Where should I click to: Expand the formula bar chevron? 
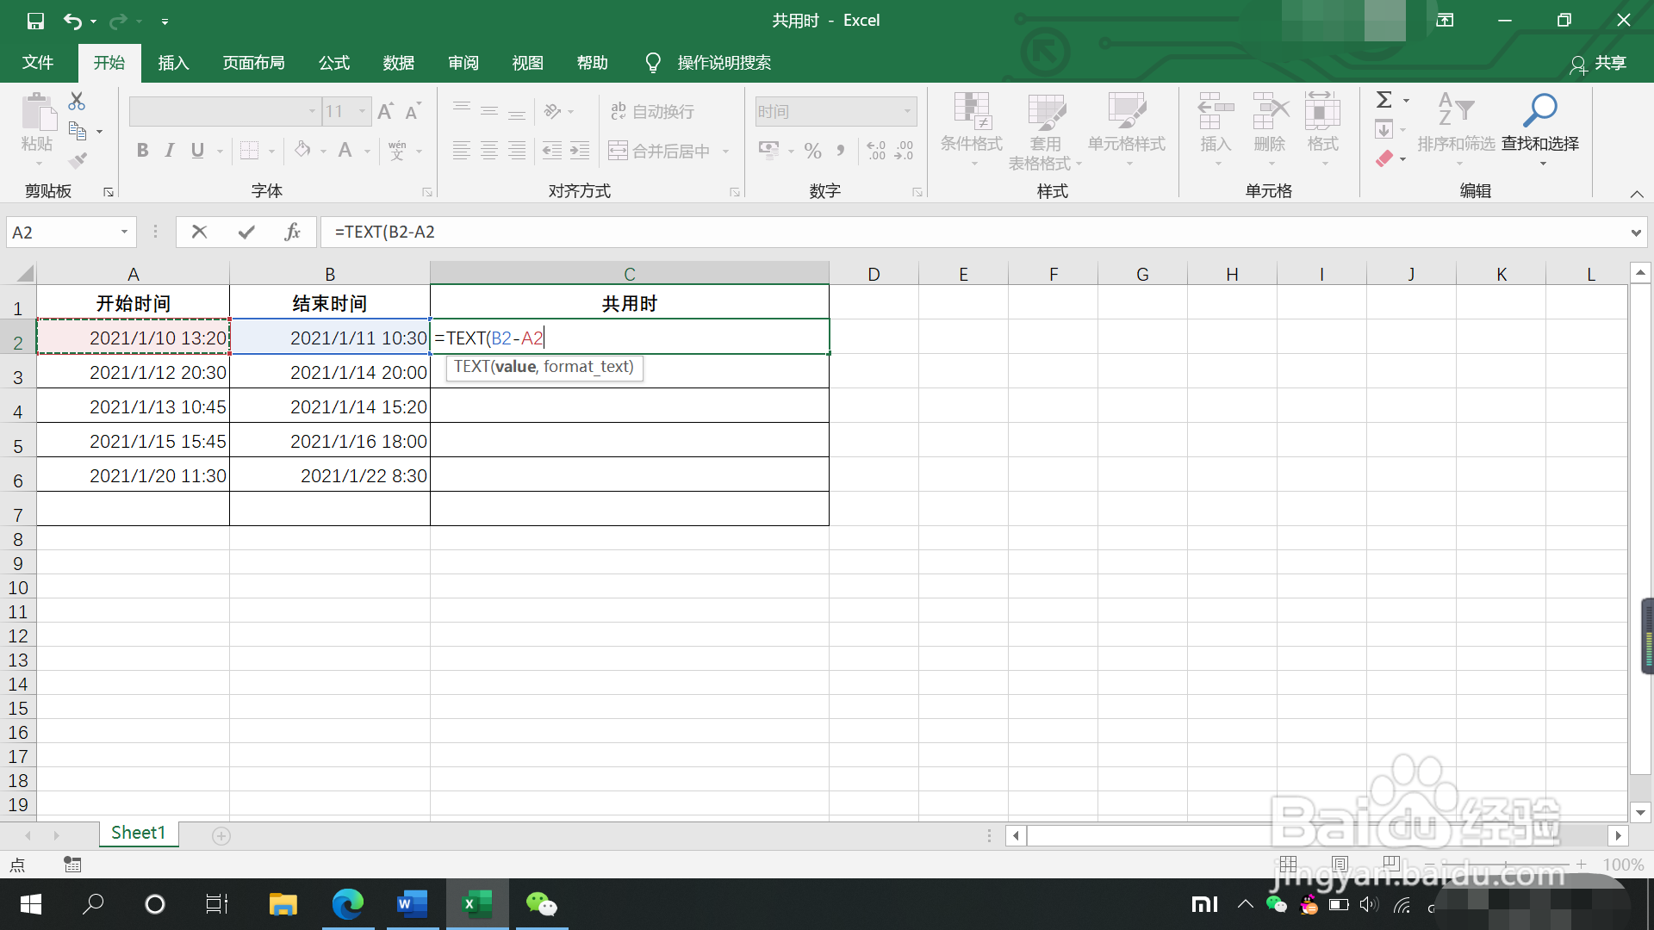[1635, 232]
